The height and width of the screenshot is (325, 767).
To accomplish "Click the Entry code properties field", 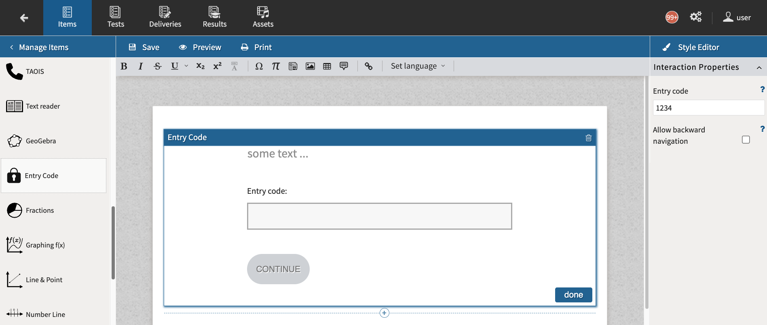I will pos(708,108).
